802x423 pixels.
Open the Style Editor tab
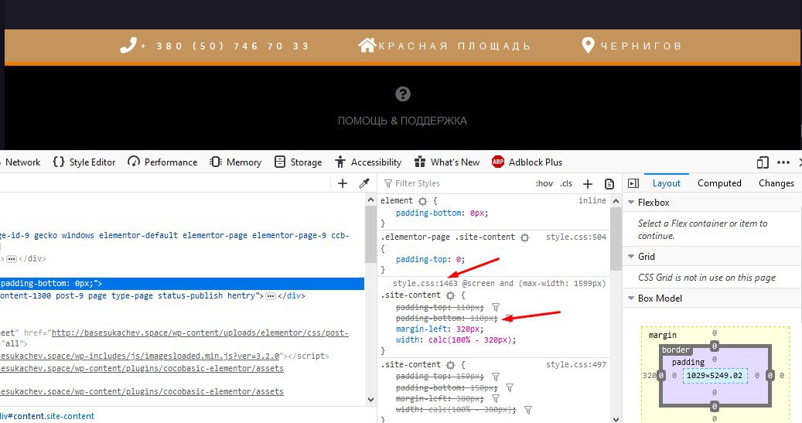(84, 162)
